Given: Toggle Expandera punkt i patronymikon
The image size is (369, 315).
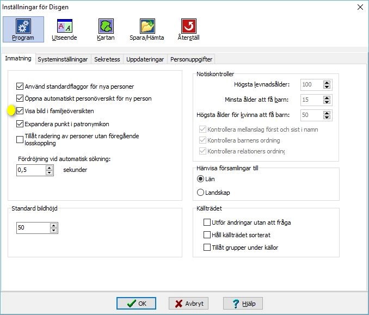Looking at the screenshot, I should point(20,123).
